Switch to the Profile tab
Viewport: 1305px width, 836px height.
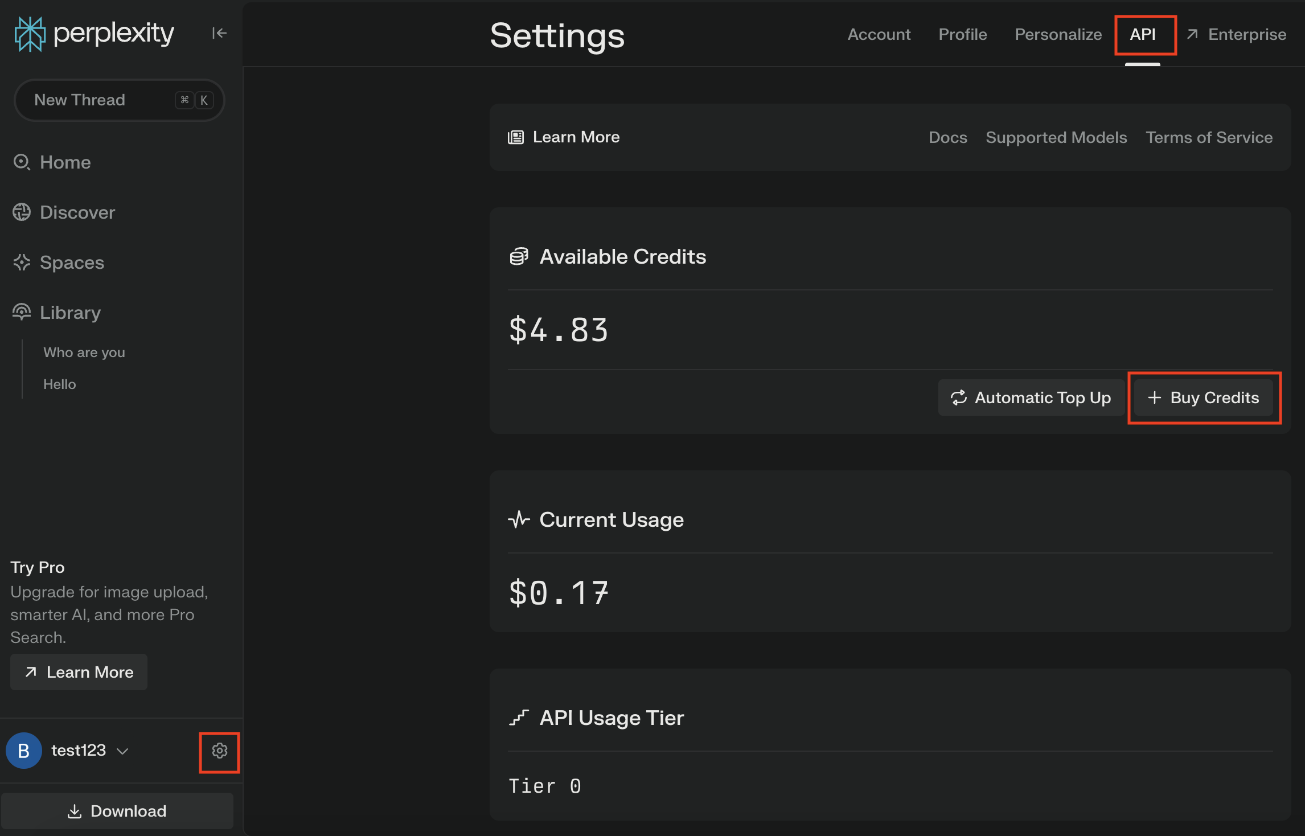[x=962, y=35]
